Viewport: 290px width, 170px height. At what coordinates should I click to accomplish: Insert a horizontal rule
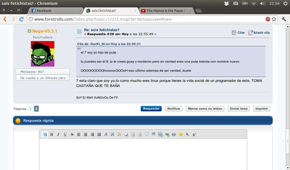153,134
